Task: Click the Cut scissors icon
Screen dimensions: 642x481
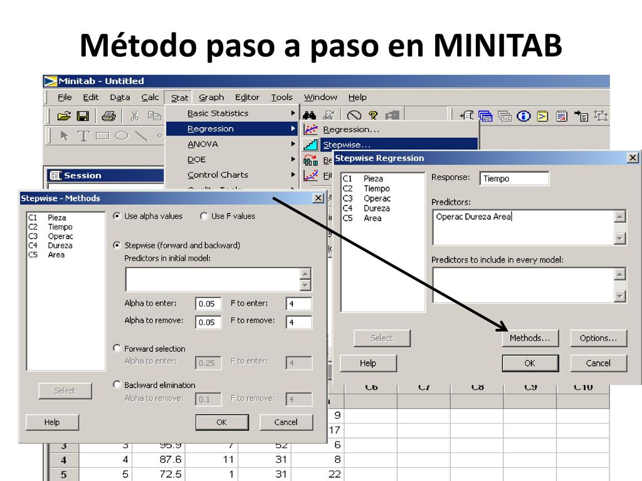Action: click(134, 116)
